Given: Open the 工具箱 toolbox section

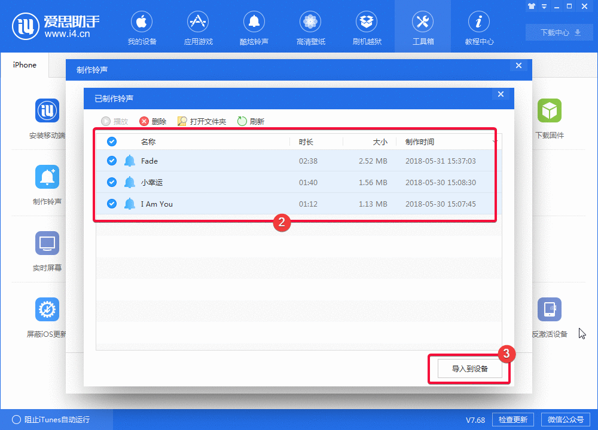Looking at the screenshot, I should click(x=423, y=27).
